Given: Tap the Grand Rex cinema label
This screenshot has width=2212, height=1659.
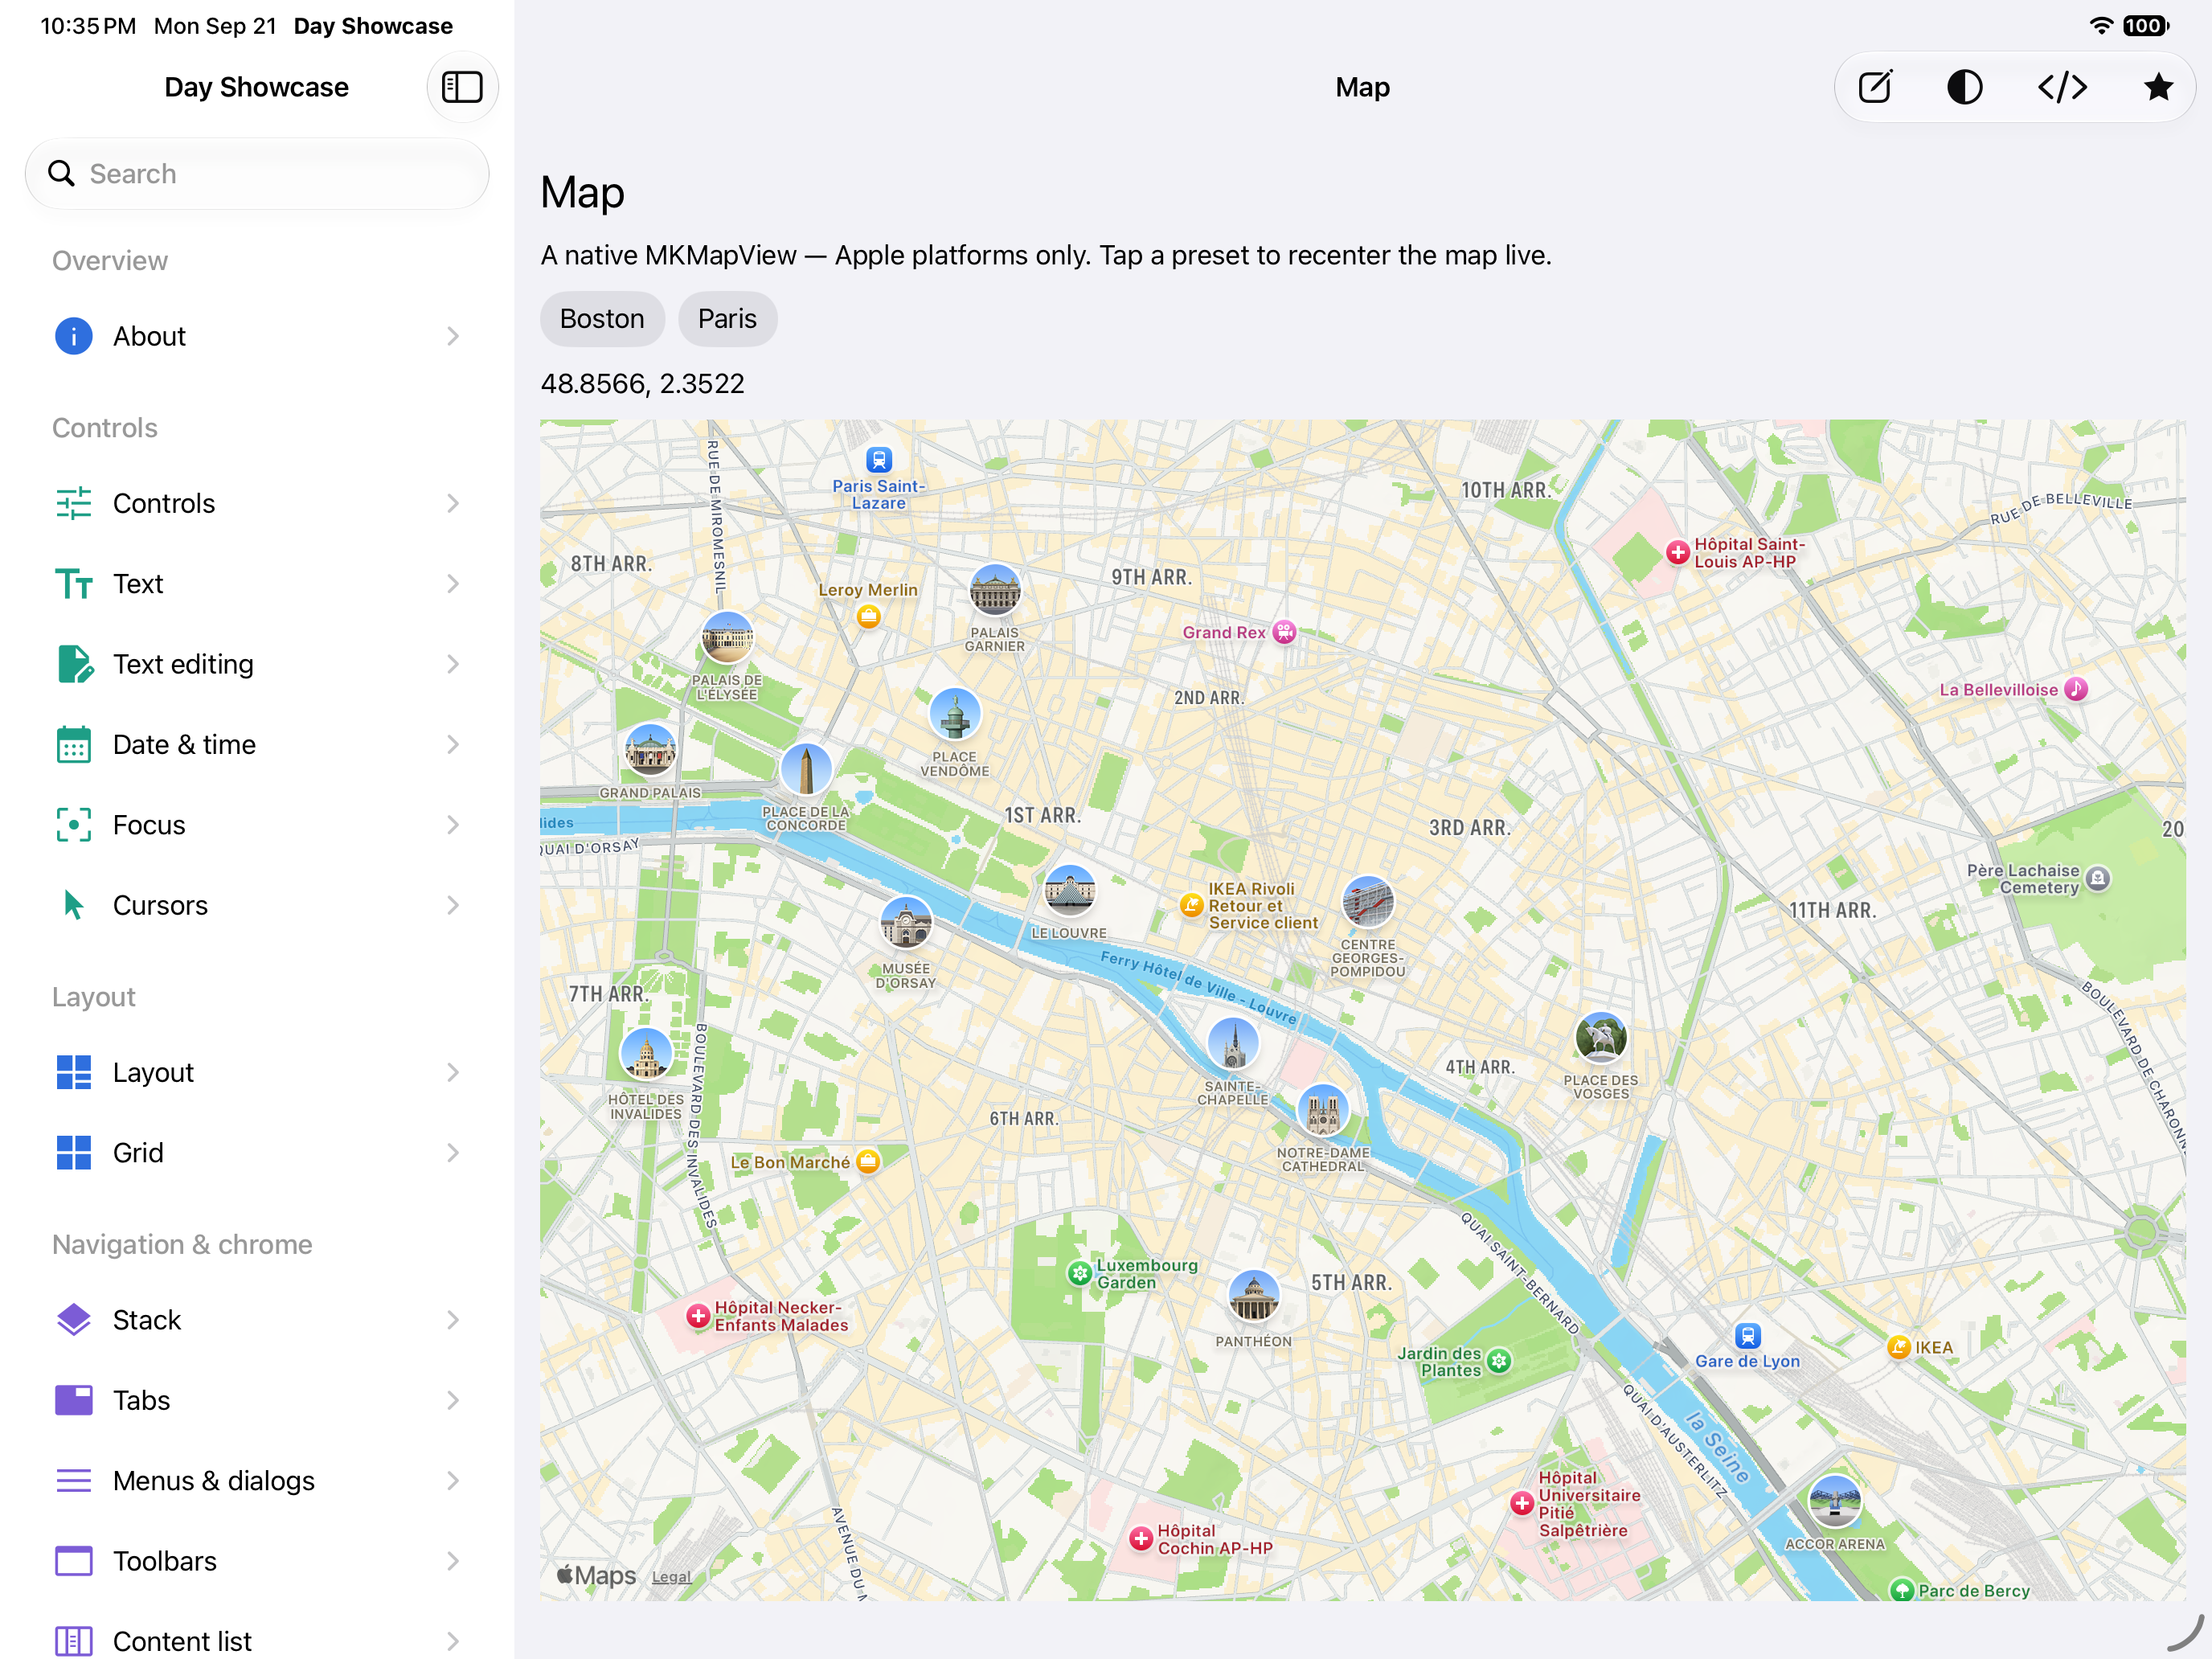Looking at the screenshot, I should pyautogui.click(x=1224, y=632).
